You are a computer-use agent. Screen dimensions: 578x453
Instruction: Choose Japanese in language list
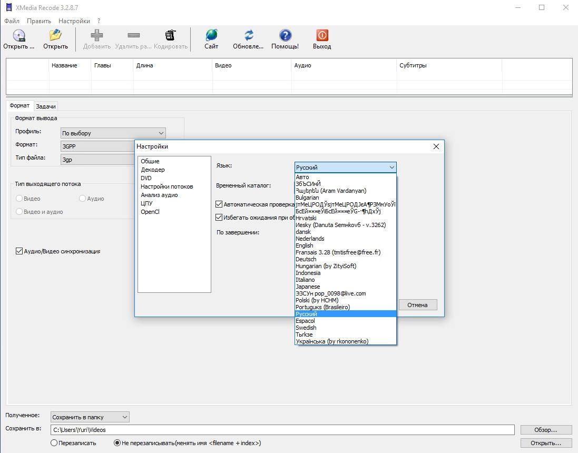pos(346,287)
